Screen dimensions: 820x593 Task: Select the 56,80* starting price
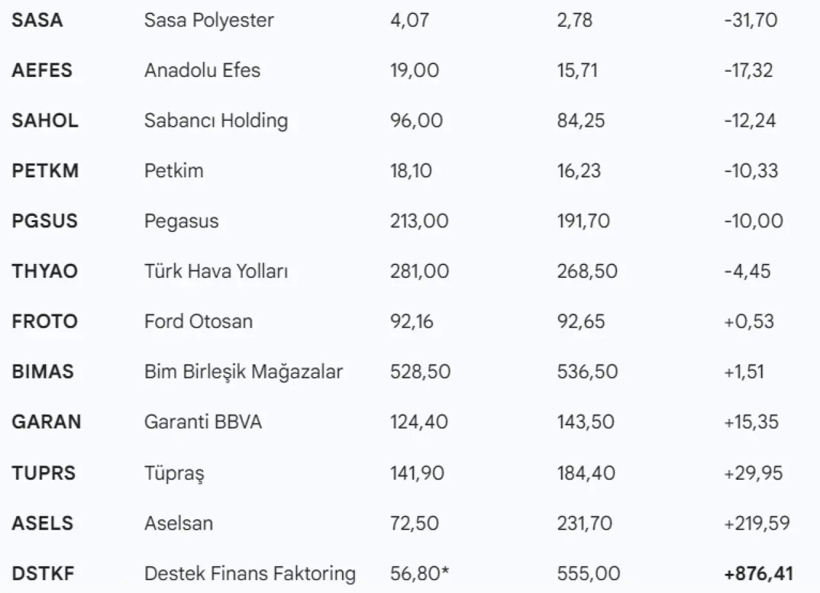pyautogui.click(x=419, y=574)
